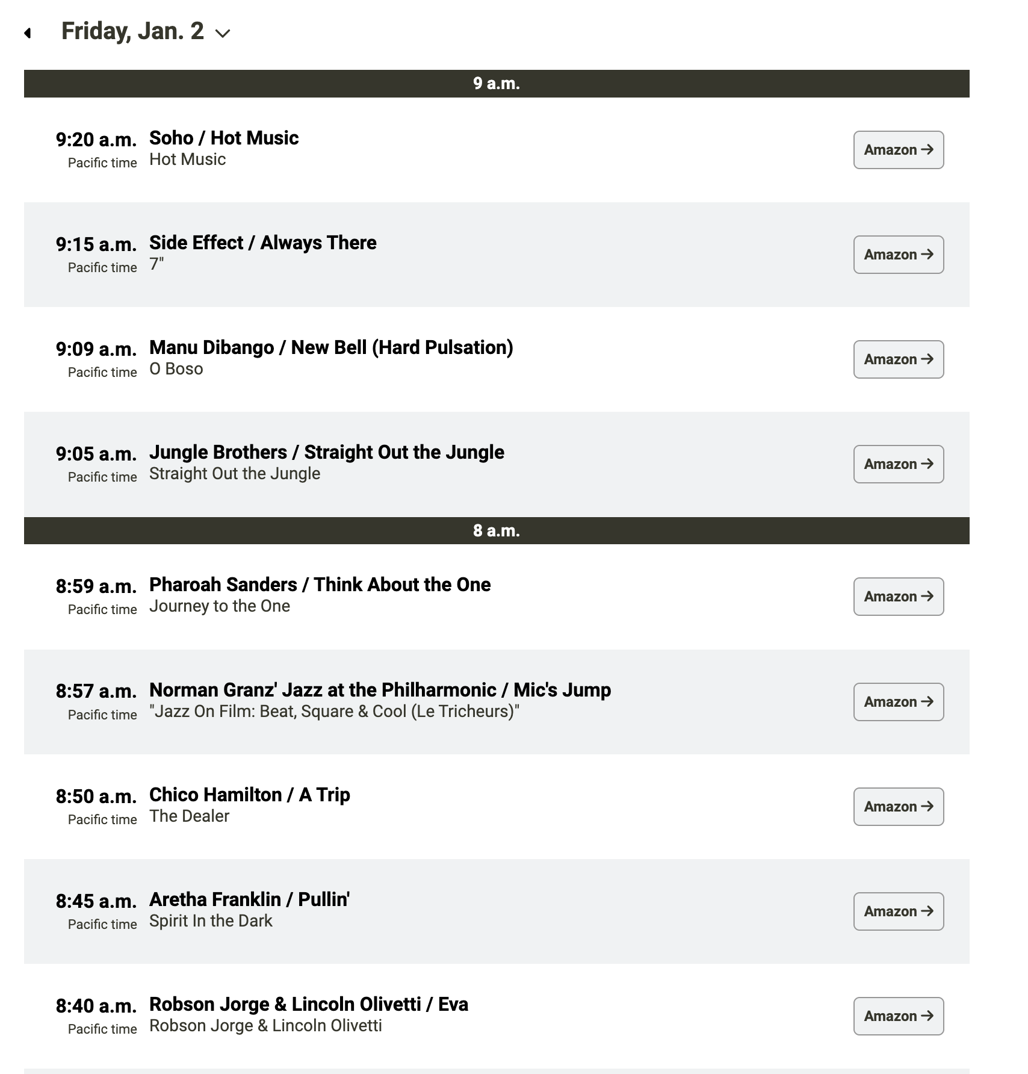The width and height of the screenshot is (1028, 1074).
Task: Click the 9:20 a.m. timestamp
Action: 96,140
